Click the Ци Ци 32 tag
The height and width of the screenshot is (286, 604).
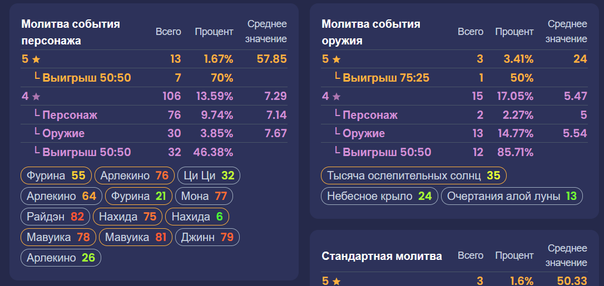(209, 175)
